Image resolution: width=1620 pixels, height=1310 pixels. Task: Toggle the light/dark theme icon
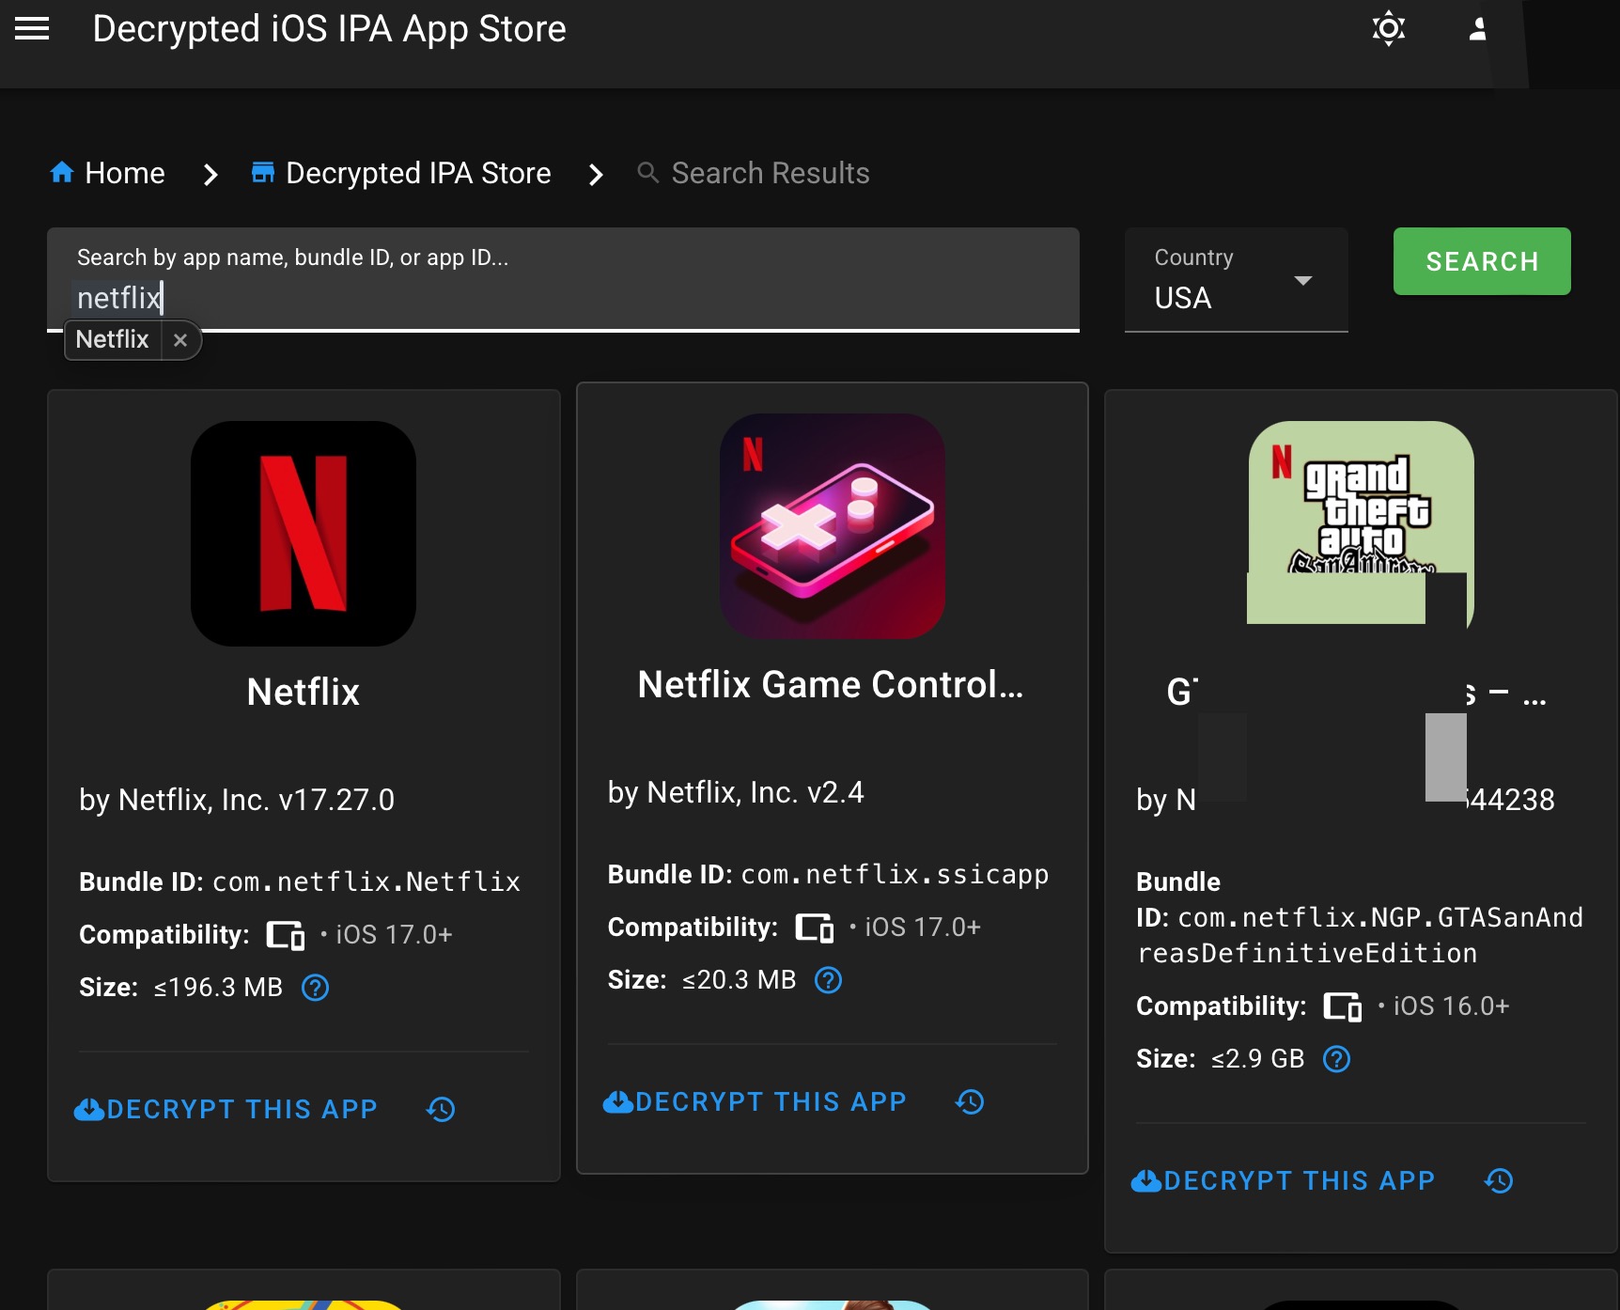pos(1388,28)
